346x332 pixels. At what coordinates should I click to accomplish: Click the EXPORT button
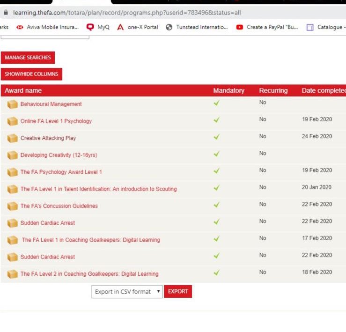click(178, 291)
